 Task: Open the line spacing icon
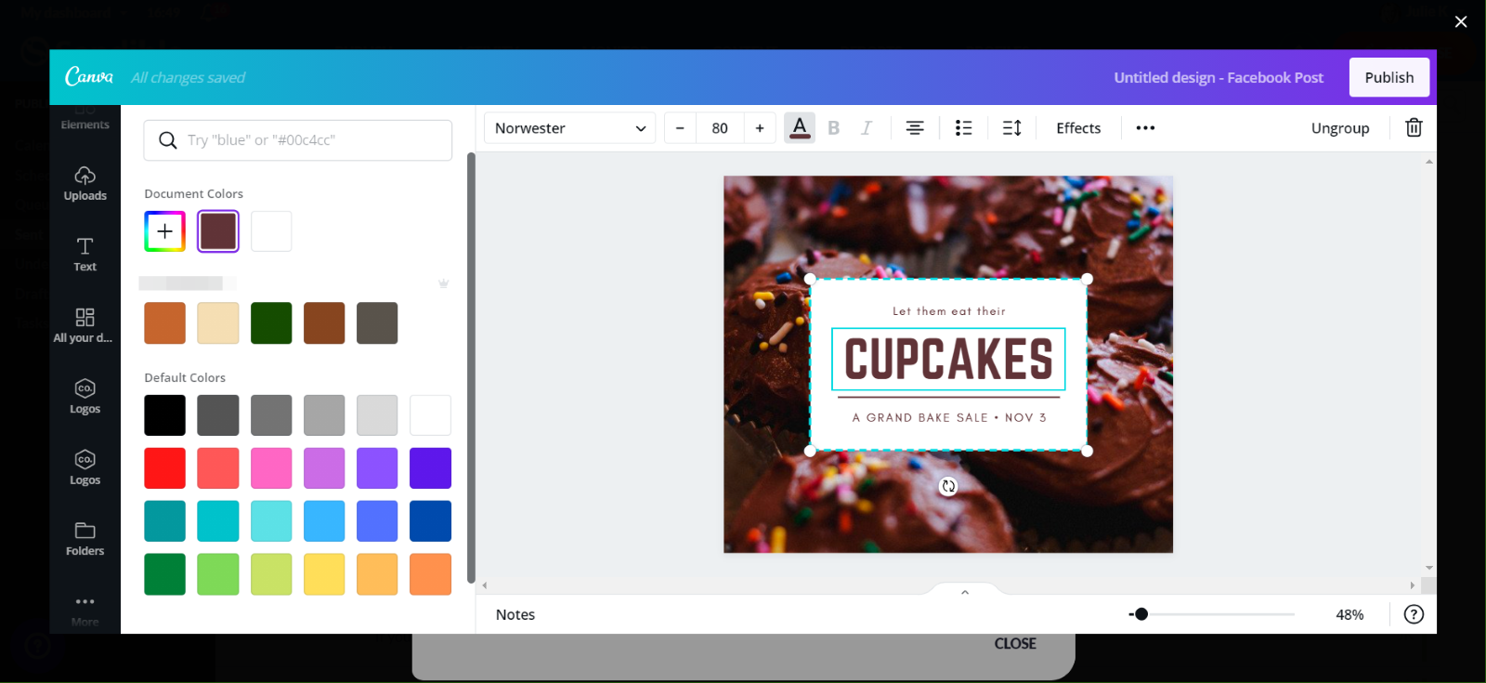pyautogui.click(x=1012, y=128)
